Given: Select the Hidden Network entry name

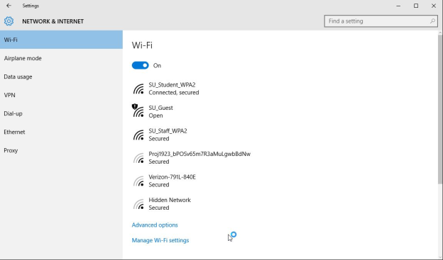Looking at the screenshot, I should [170, 200].
